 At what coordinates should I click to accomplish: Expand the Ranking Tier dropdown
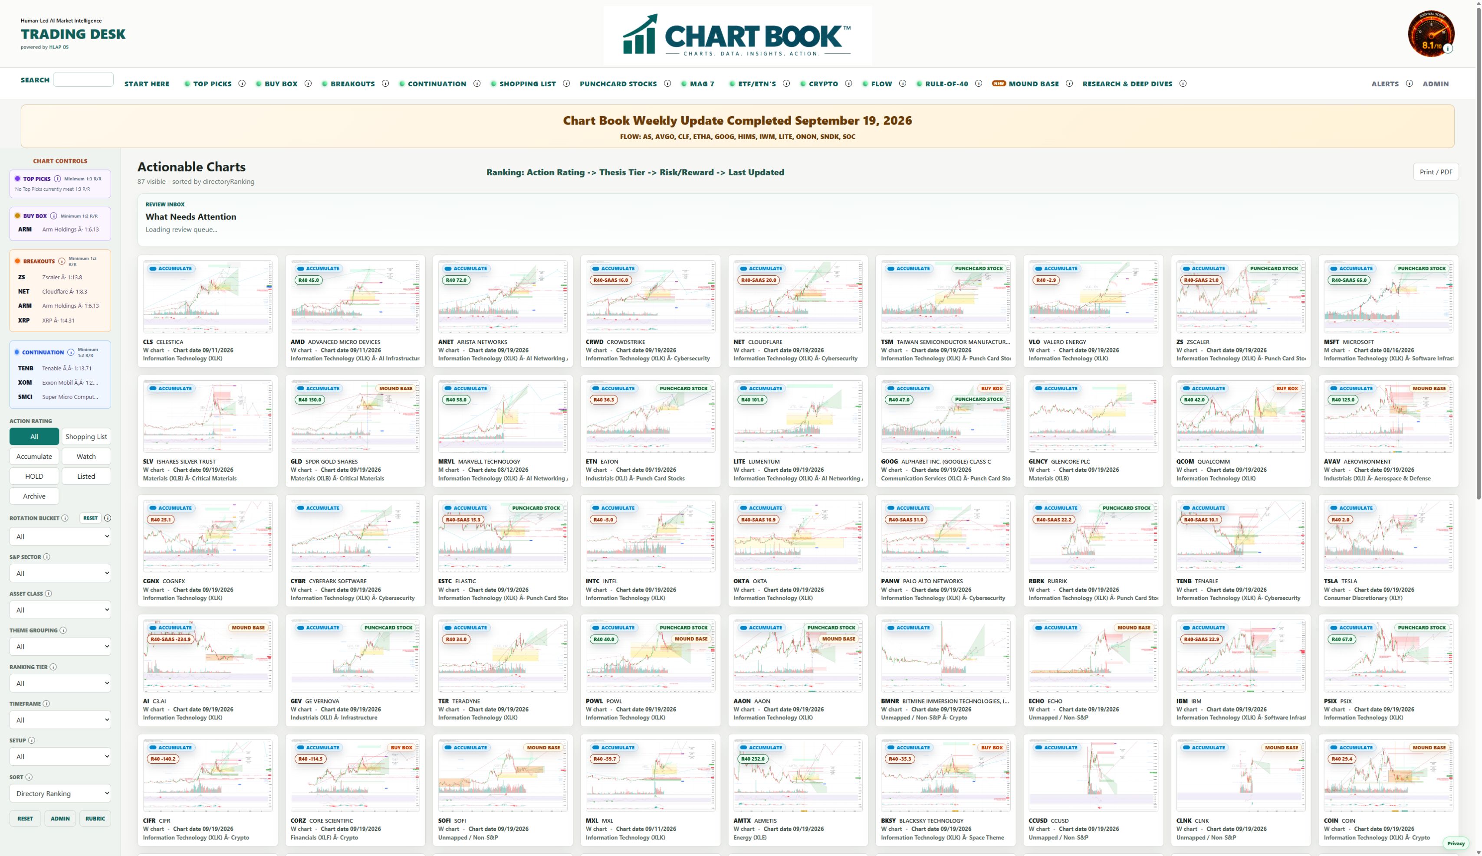(60, 683)
